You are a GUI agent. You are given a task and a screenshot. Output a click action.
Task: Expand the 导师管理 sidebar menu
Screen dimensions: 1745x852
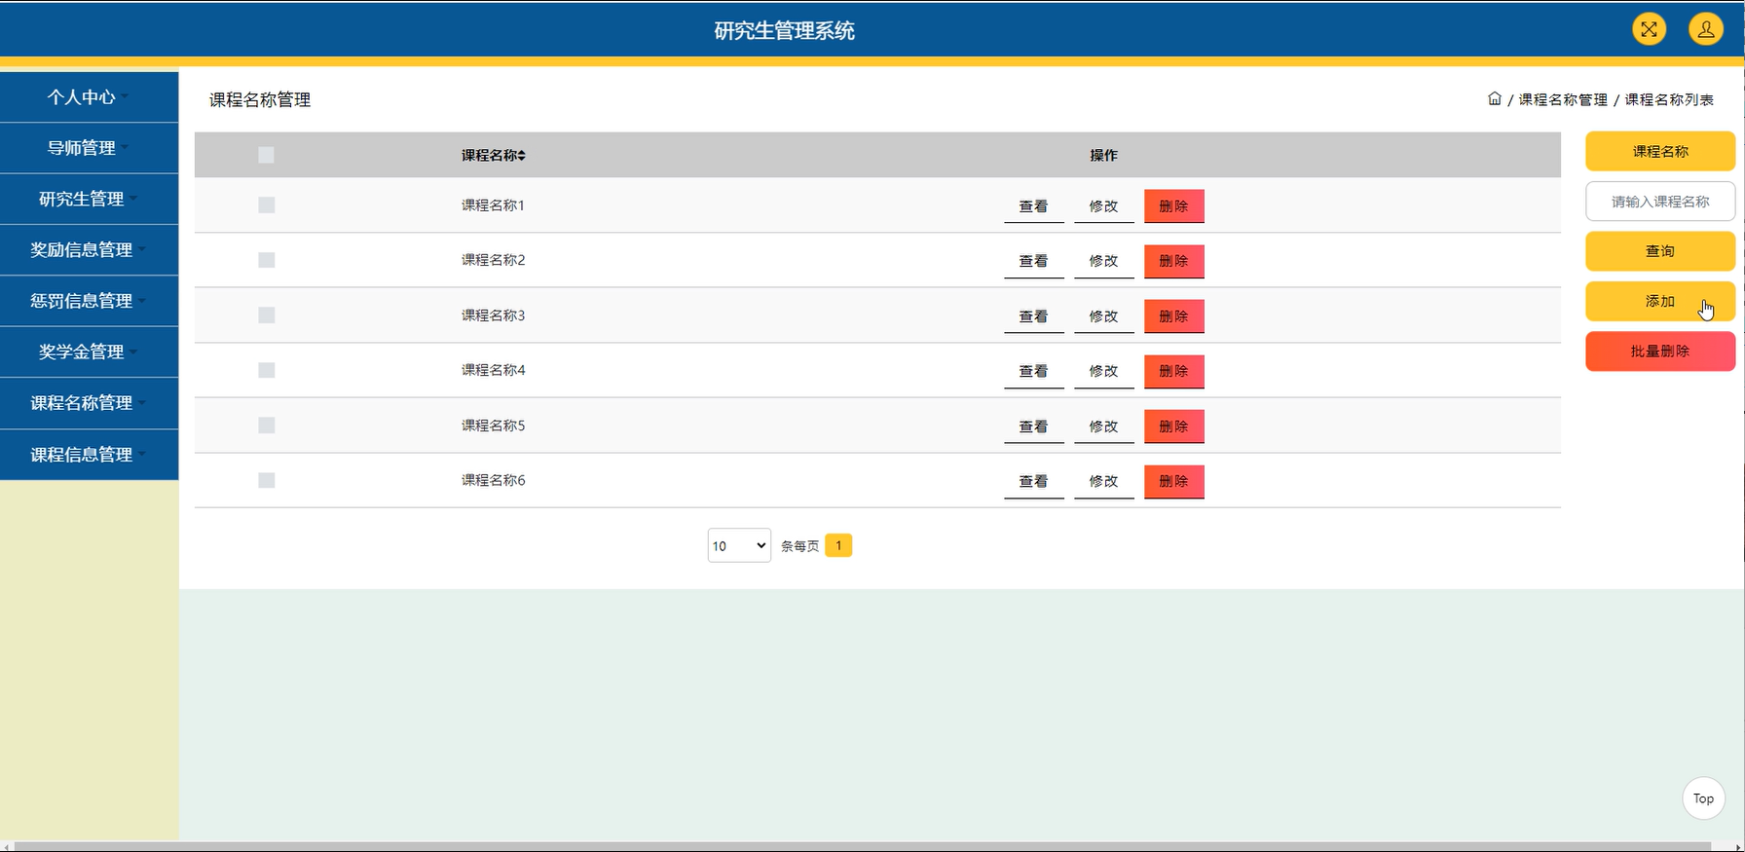tap(89, 148)
